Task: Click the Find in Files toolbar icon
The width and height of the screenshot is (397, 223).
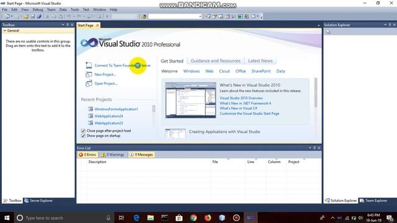Action: coord(144,17)
